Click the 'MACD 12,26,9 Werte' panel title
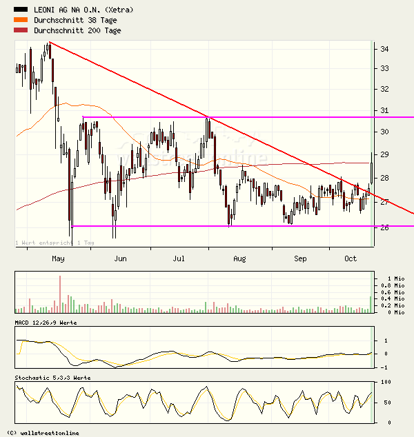Viewport: 414px width, 437px height. 46,323
